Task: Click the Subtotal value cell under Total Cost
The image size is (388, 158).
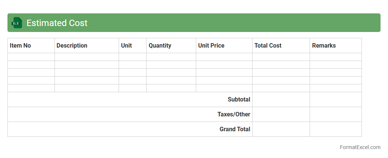Action: point(281,99)
